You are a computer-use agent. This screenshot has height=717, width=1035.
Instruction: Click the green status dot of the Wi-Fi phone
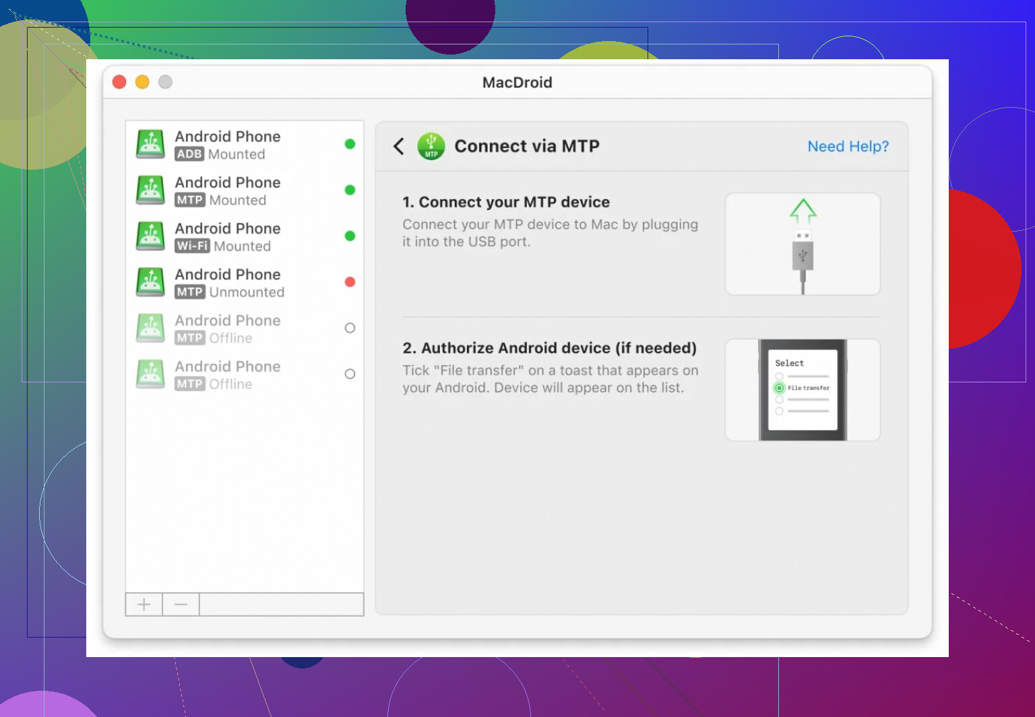[x=350, y=236]
